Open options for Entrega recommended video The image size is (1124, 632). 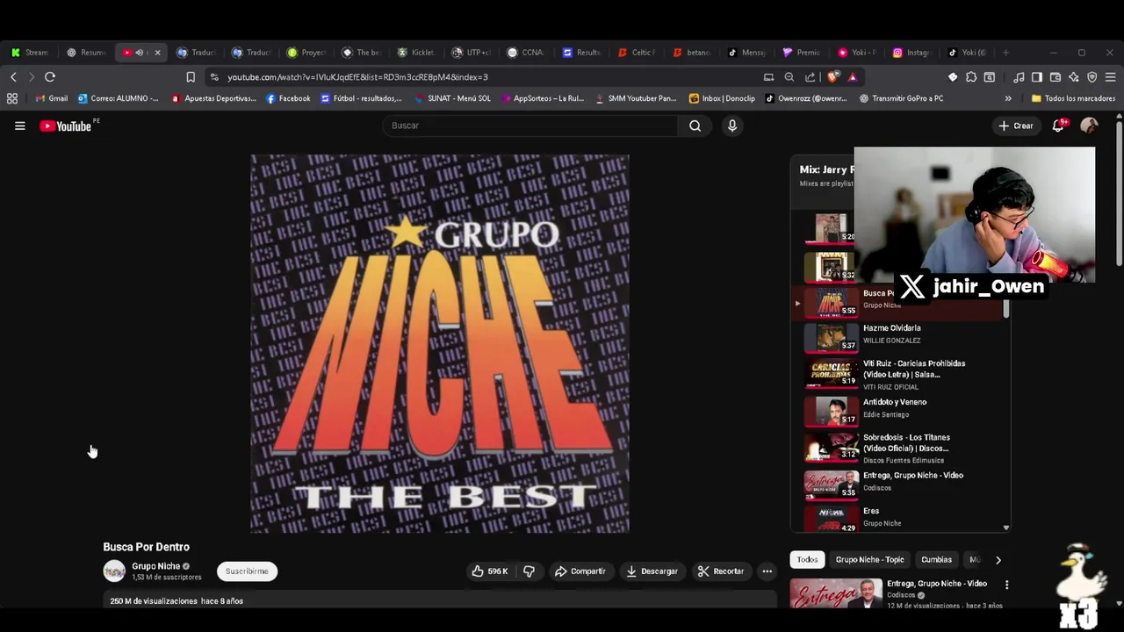(x=1006, y=585)
